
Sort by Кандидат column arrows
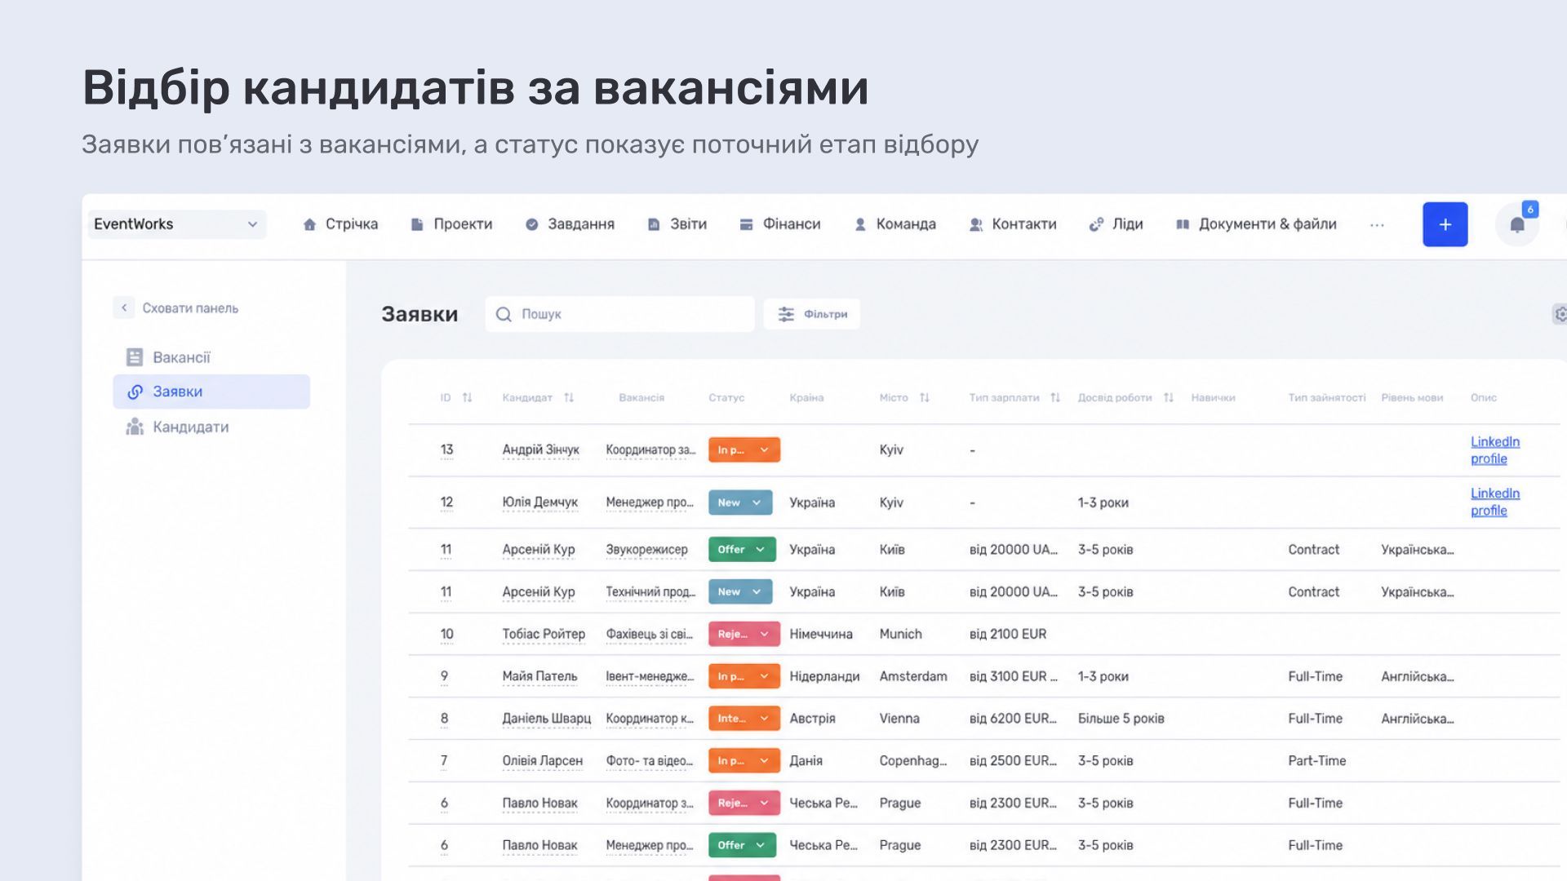(569, 397)
